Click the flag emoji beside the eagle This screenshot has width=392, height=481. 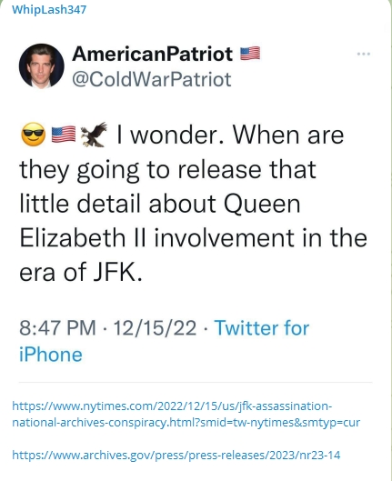tap(64, 135)
